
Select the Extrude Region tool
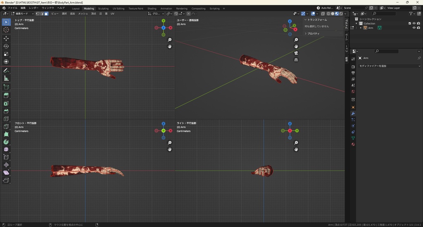click(x=6, y=95)
